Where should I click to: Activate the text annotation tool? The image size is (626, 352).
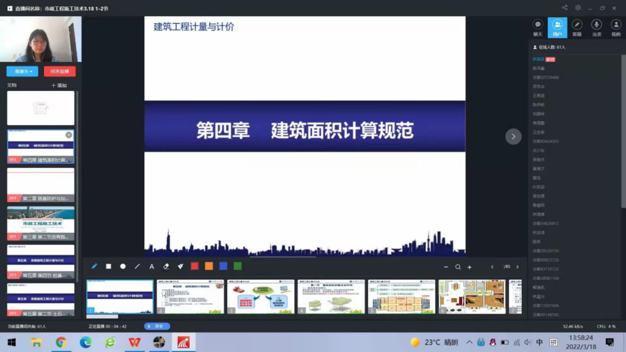point(152,266)
